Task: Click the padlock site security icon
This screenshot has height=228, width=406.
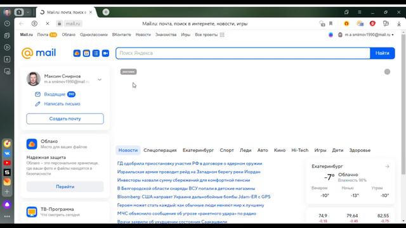Action: pos(59,23)
